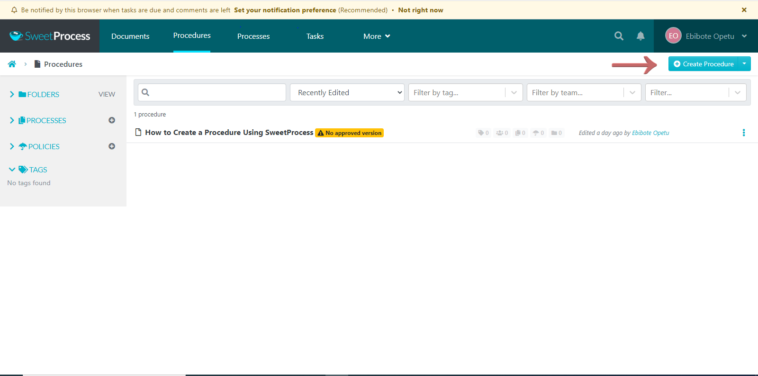Open the Processes tab
The width and height of the screenshot is (758, 376).
point(253,36)
